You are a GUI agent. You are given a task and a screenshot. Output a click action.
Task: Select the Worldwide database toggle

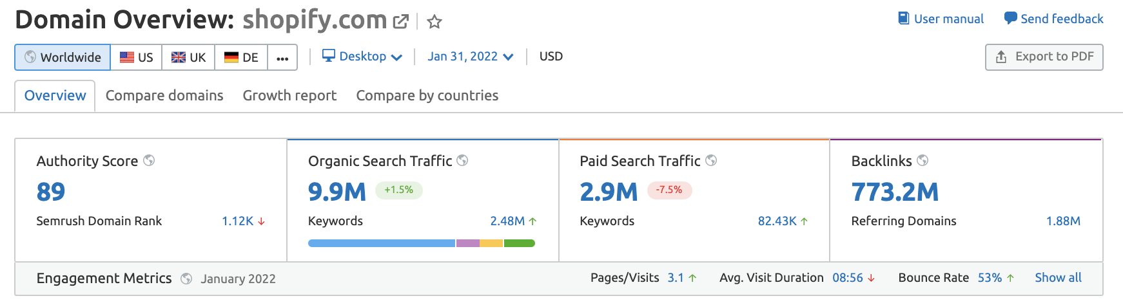pos(63,57)
